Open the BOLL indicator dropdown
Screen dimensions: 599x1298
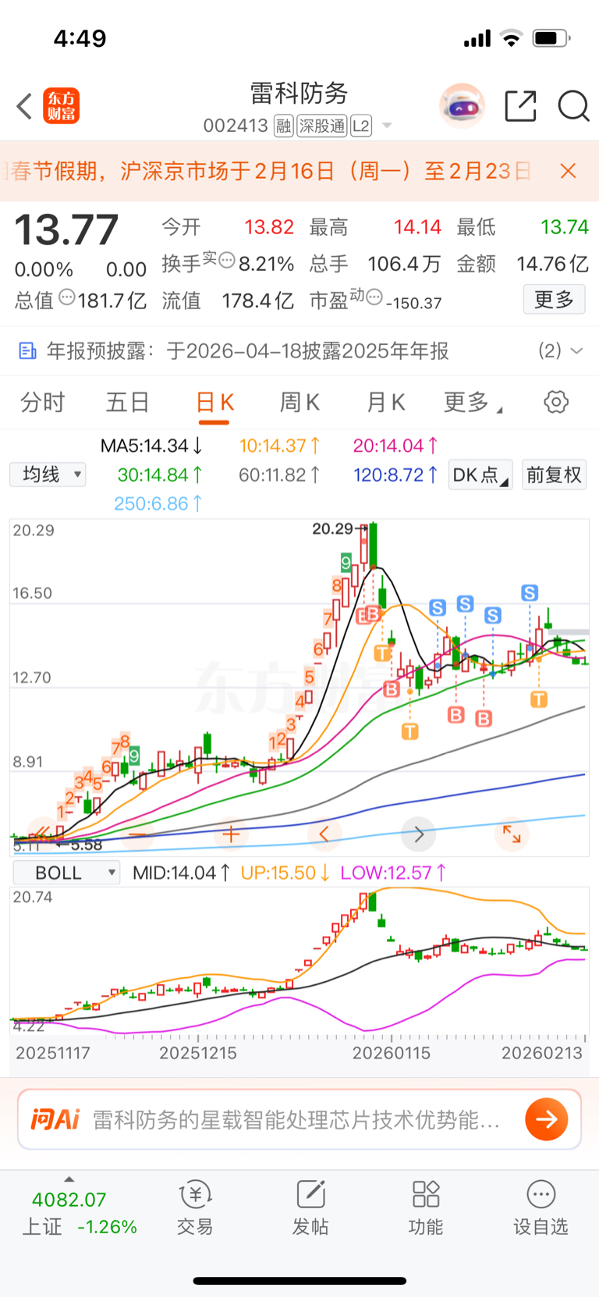66,873
